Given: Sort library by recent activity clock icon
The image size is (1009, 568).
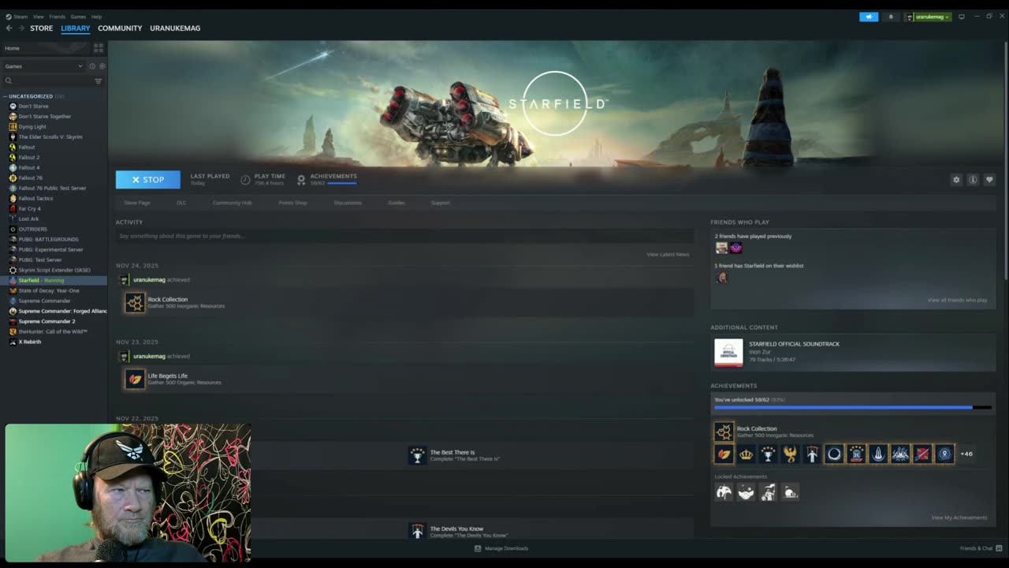Looking at the screenshot, I should (x=91, y=66).
